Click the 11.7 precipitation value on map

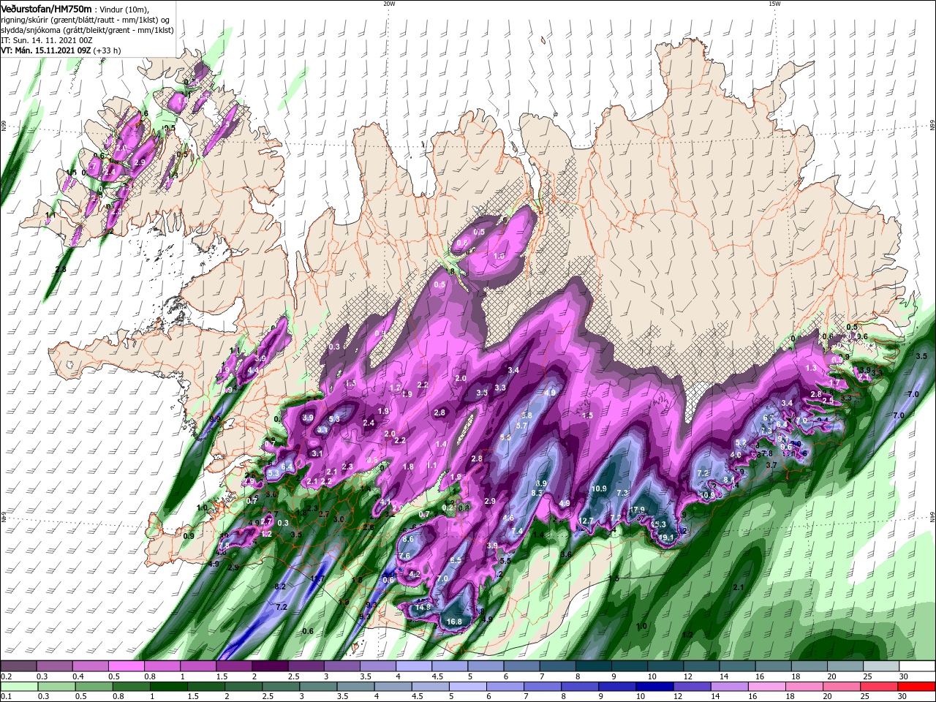[317, 578]
